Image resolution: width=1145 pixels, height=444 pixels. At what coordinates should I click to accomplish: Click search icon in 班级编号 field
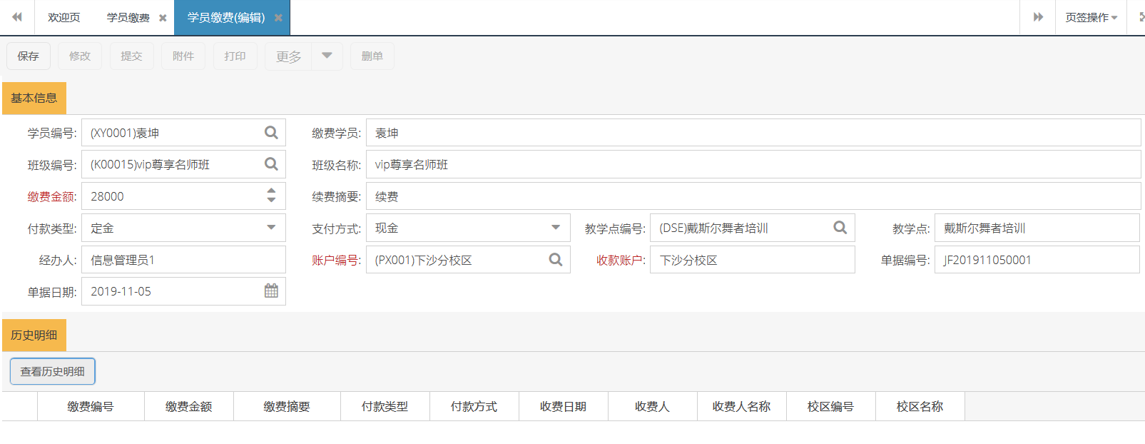click(x=271, y=164)
